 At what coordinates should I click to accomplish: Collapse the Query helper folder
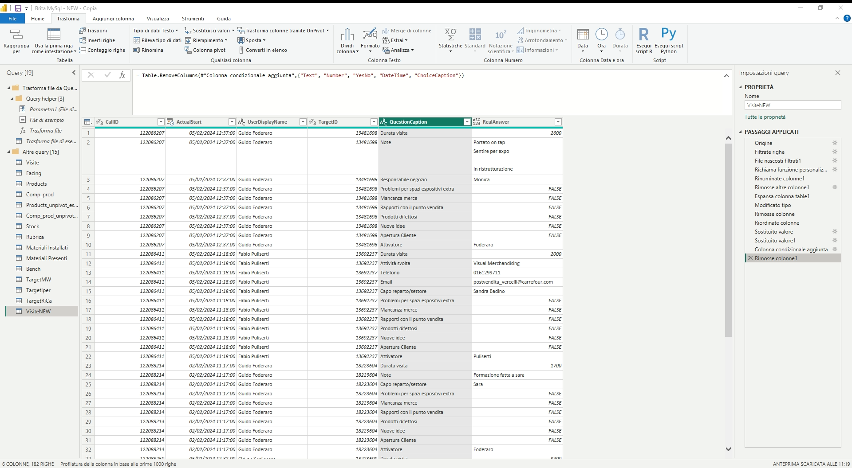(12, 99)
